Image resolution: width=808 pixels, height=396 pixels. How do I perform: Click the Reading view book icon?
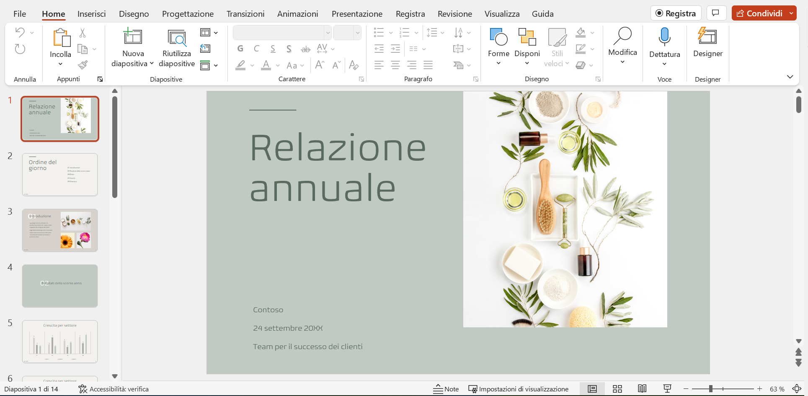pos(642,389)
